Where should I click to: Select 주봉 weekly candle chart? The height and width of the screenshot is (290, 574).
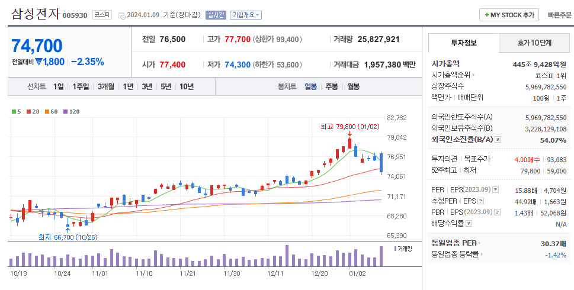332,86
